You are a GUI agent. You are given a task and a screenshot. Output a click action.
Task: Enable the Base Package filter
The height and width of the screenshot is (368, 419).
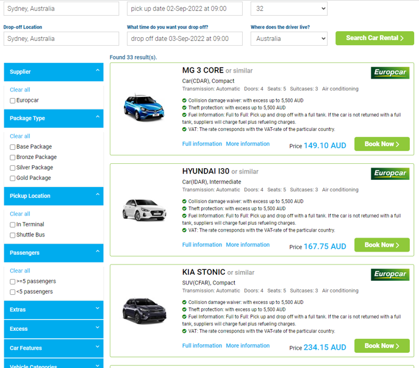[x=12, y=147]
